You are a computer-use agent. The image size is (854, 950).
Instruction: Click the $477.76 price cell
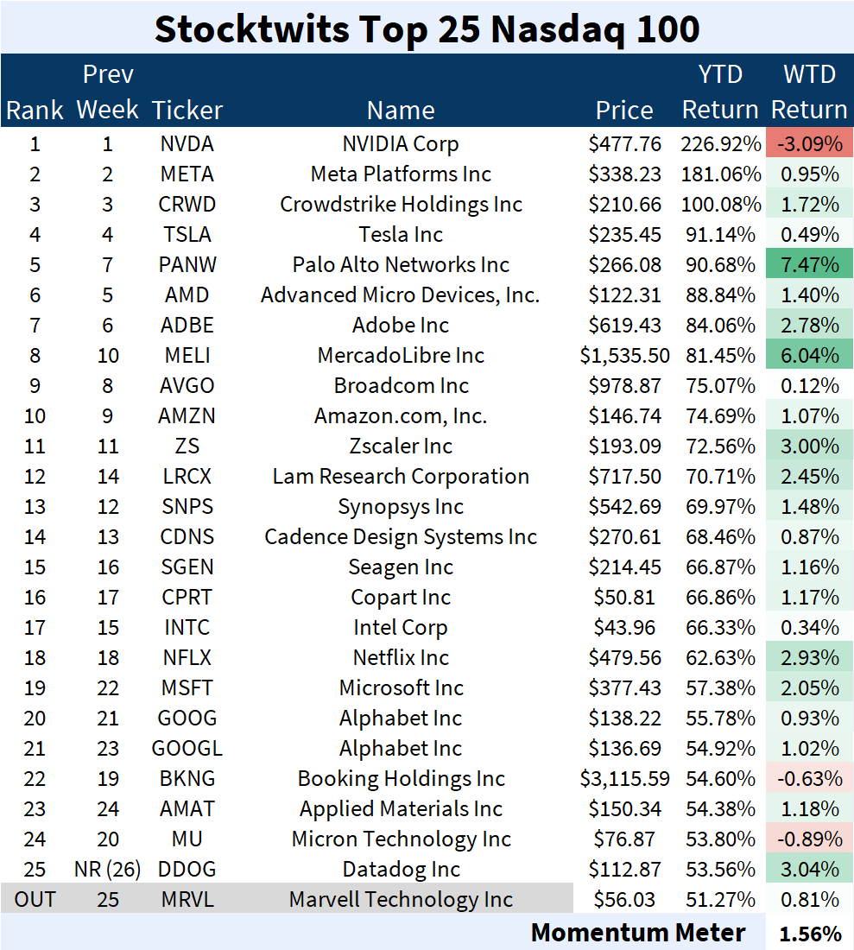624,143
